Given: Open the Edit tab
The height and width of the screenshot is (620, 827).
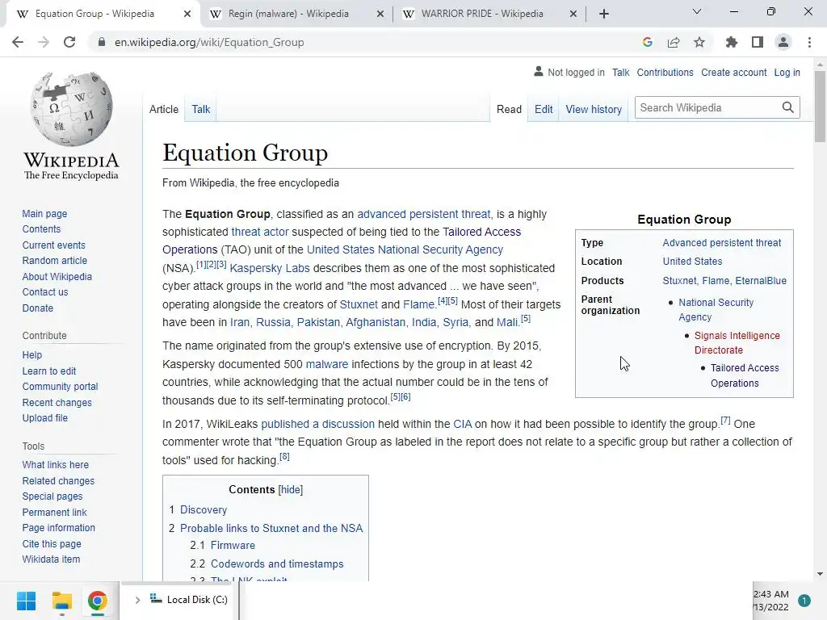Looking at the screenshot, I should click(544, 109).
